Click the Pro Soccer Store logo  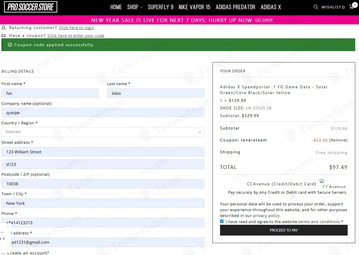(x=31, y=7)
